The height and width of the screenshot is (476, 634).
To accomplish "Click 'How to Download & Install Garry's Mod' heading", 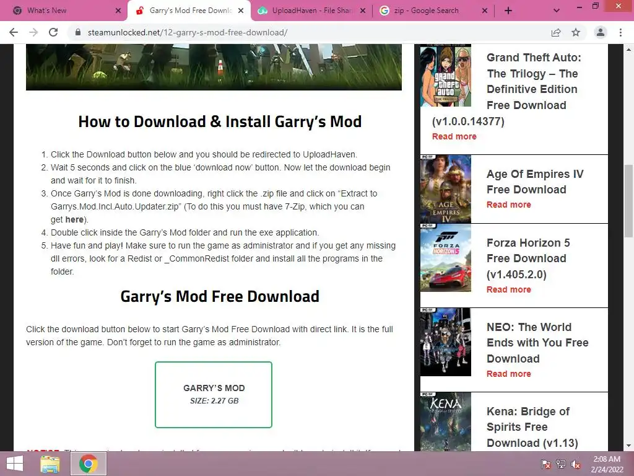I will (220, 122).
